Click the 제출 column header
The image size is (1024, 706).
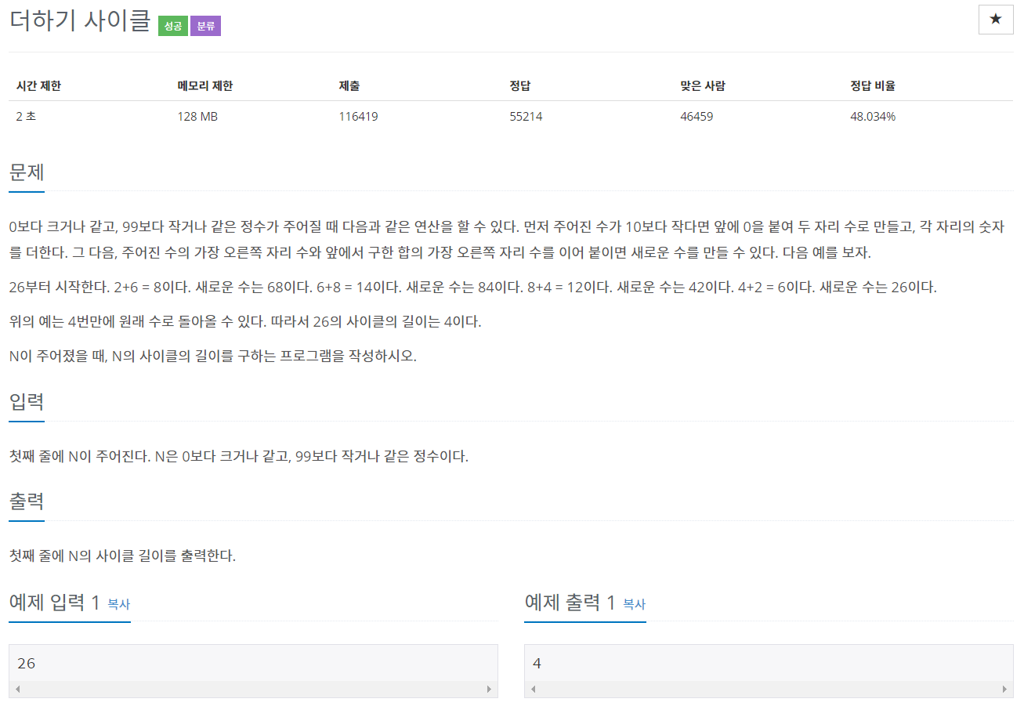click(349, 85)
